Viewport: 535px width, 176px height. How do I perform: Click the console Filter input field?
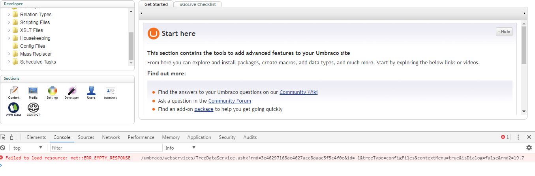(x=106, y=148)
